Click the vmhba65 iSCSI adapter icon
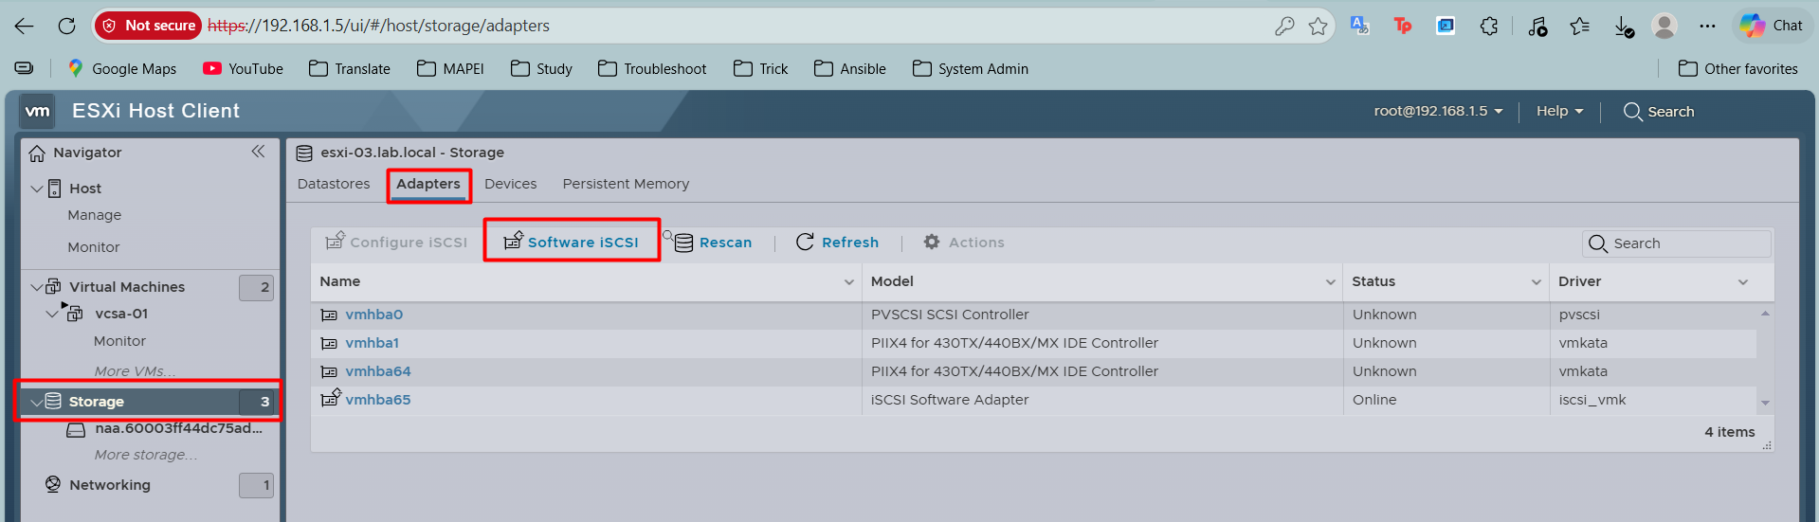This screenshot has height=522, width=1819. point(330,399)
